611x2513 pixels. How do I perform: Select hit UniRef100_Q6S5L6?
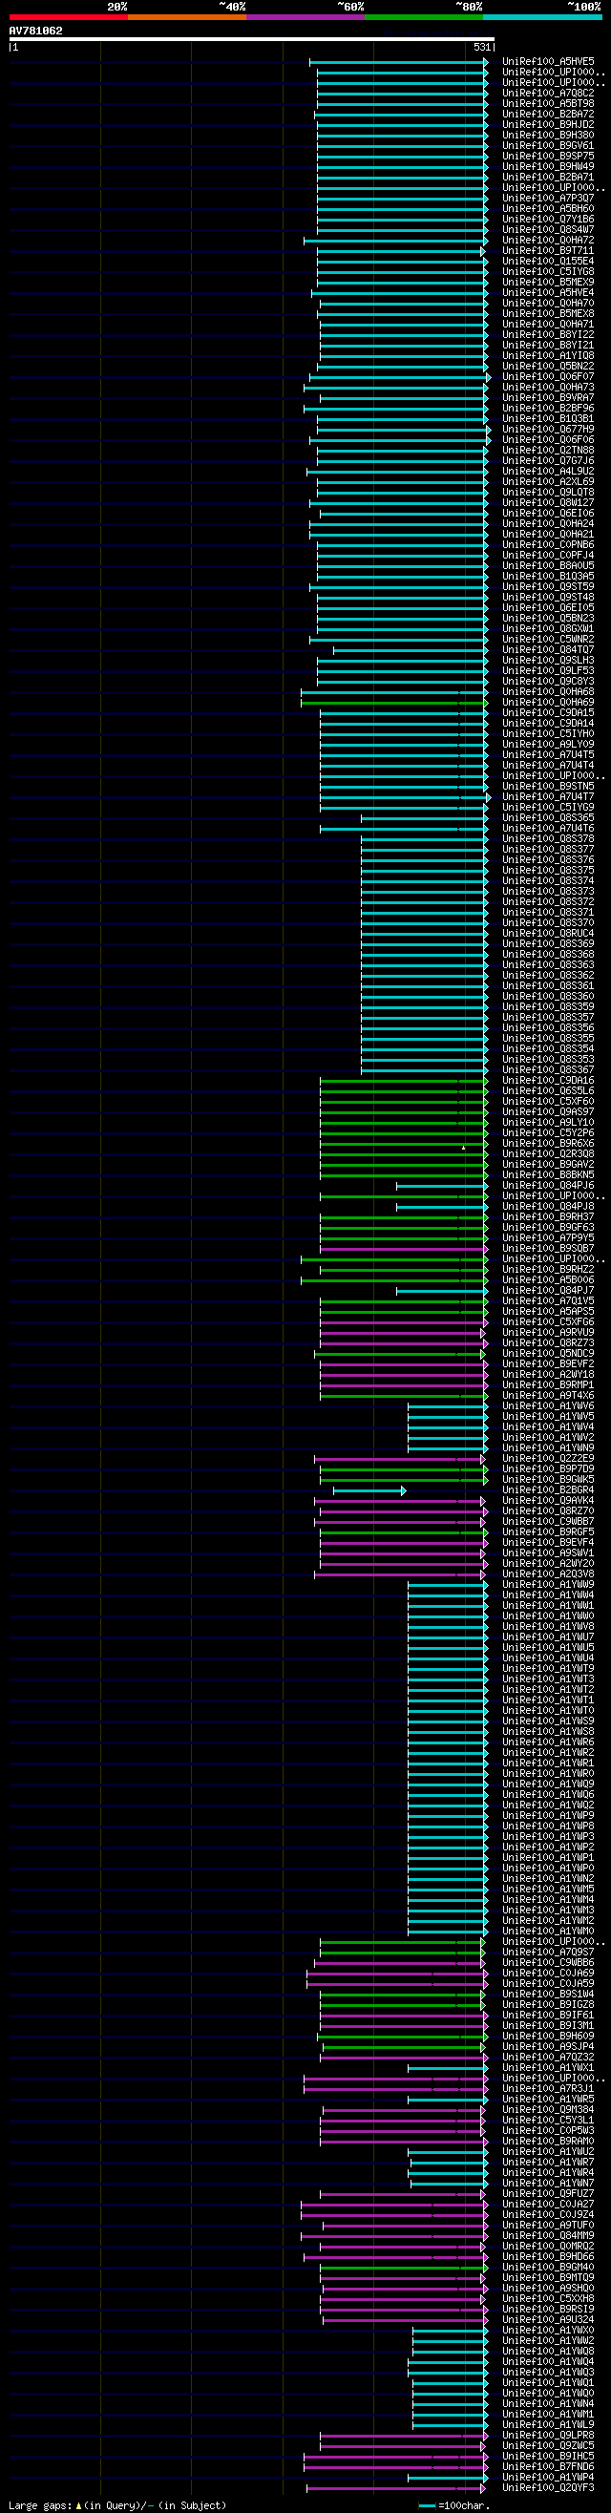pos(548,1091)
